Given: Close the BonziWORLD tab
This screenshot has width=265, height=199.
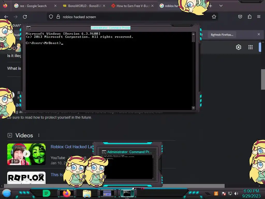Looking at the screenshot, I should 104,6.
